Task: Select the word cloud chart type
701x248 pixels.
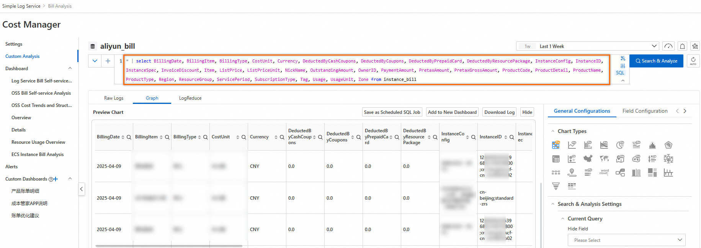Action: tap(604, 172)
